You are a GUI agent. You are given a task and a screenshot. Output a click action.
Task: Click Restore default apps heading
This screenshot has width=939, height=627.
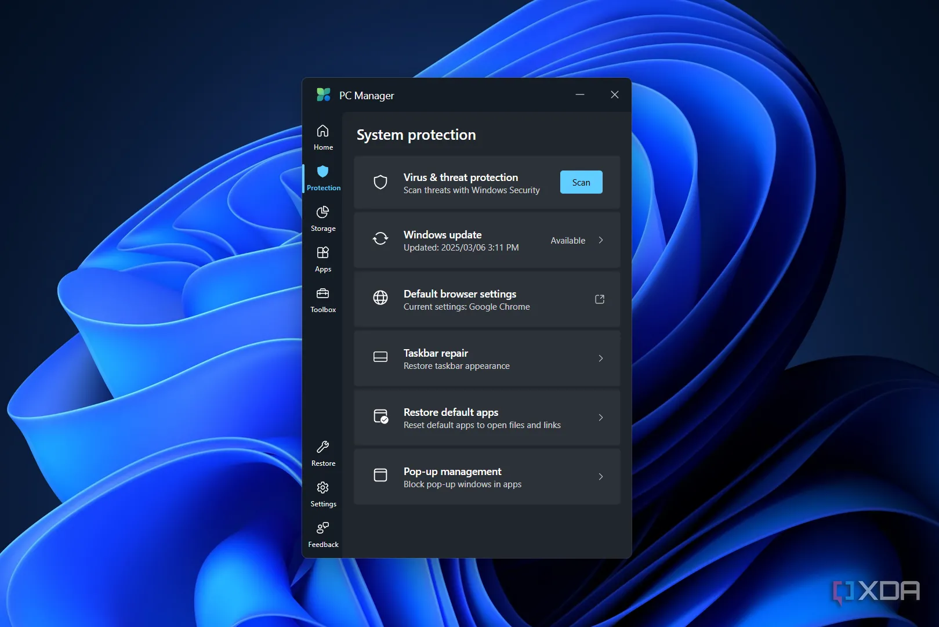click(x=451, y=412)
